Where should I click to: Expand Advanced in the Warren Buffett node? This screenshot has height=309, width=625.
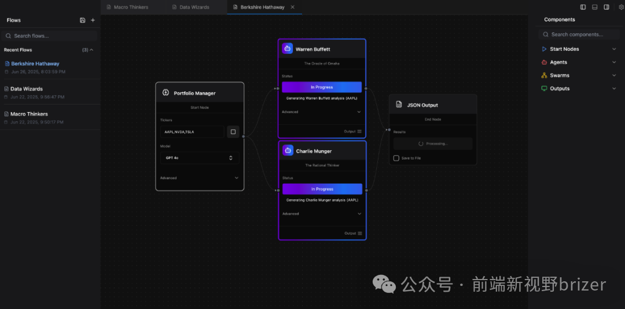point(322,112)
